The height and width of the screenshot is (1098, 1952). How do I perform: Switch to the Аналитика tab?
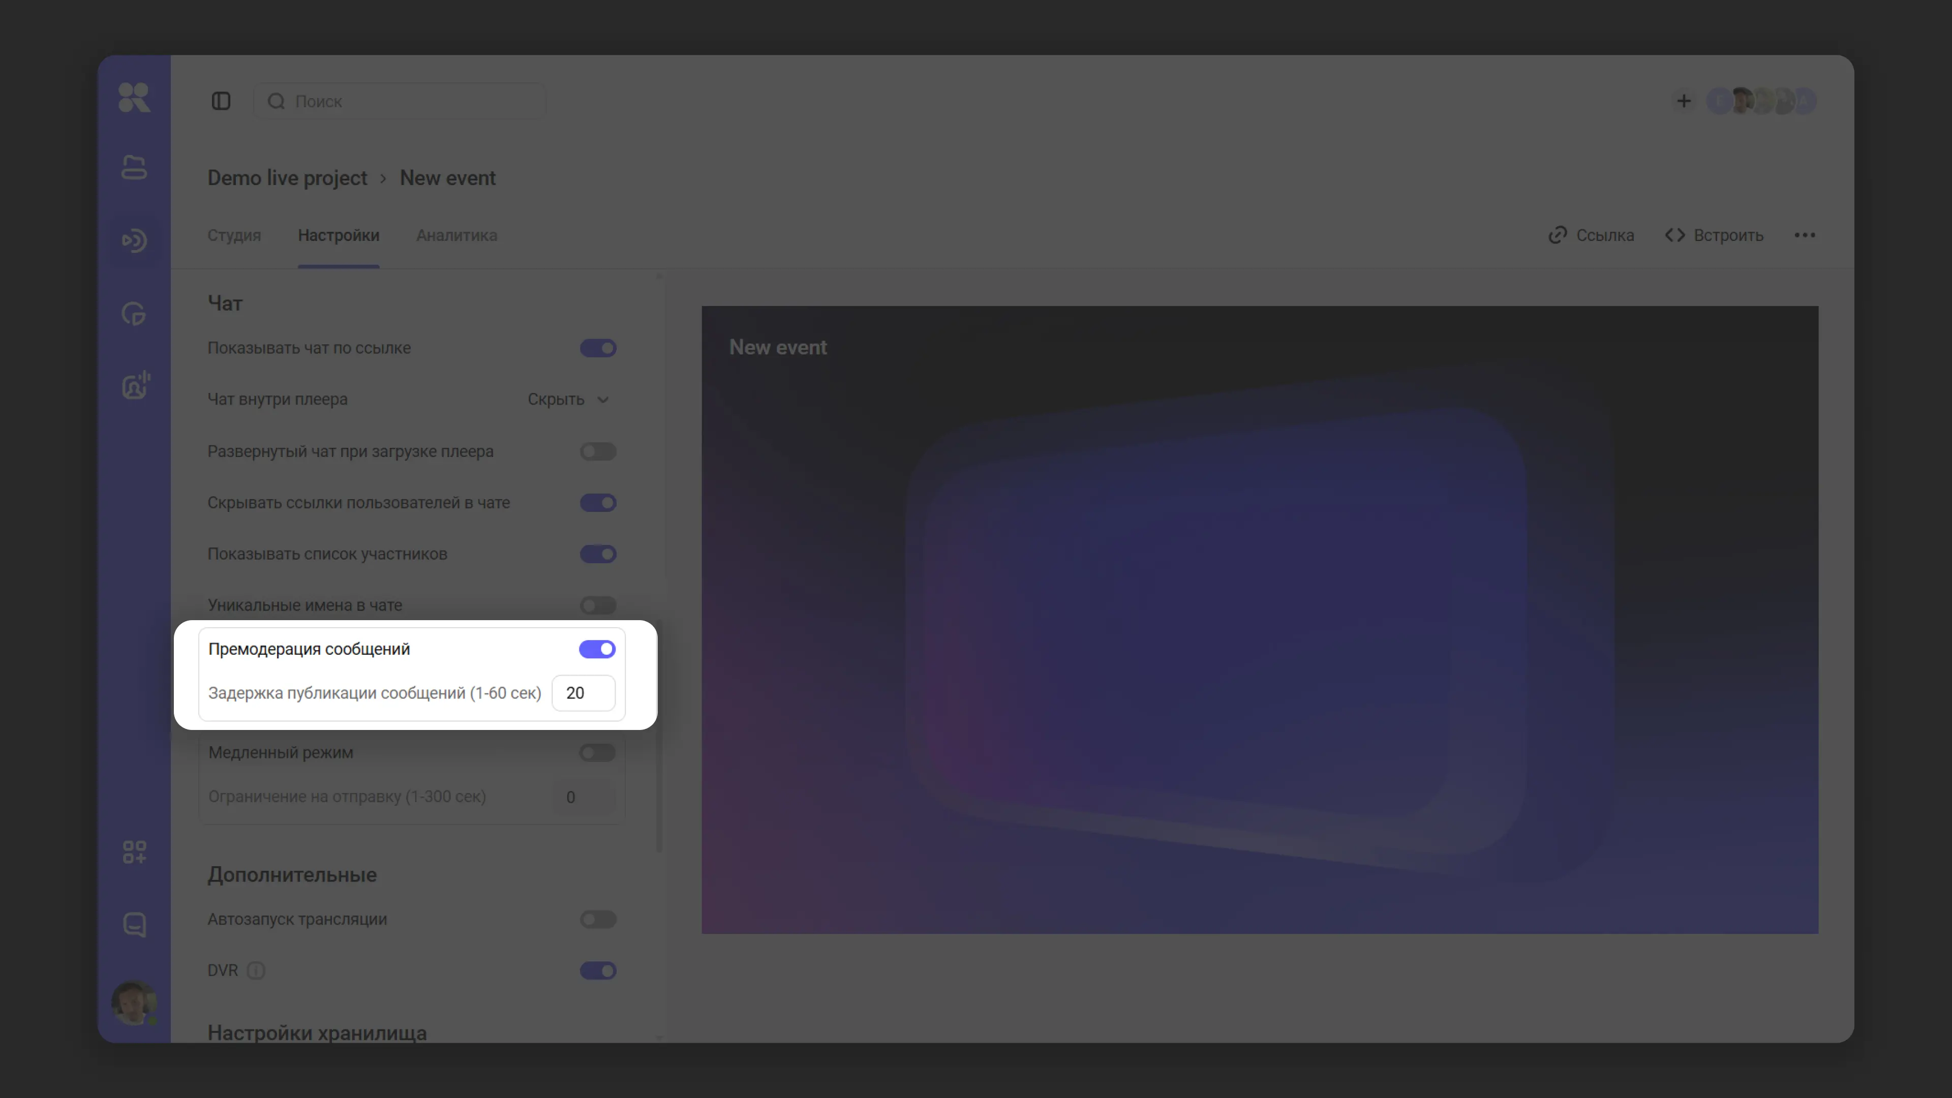coord(456,236)
